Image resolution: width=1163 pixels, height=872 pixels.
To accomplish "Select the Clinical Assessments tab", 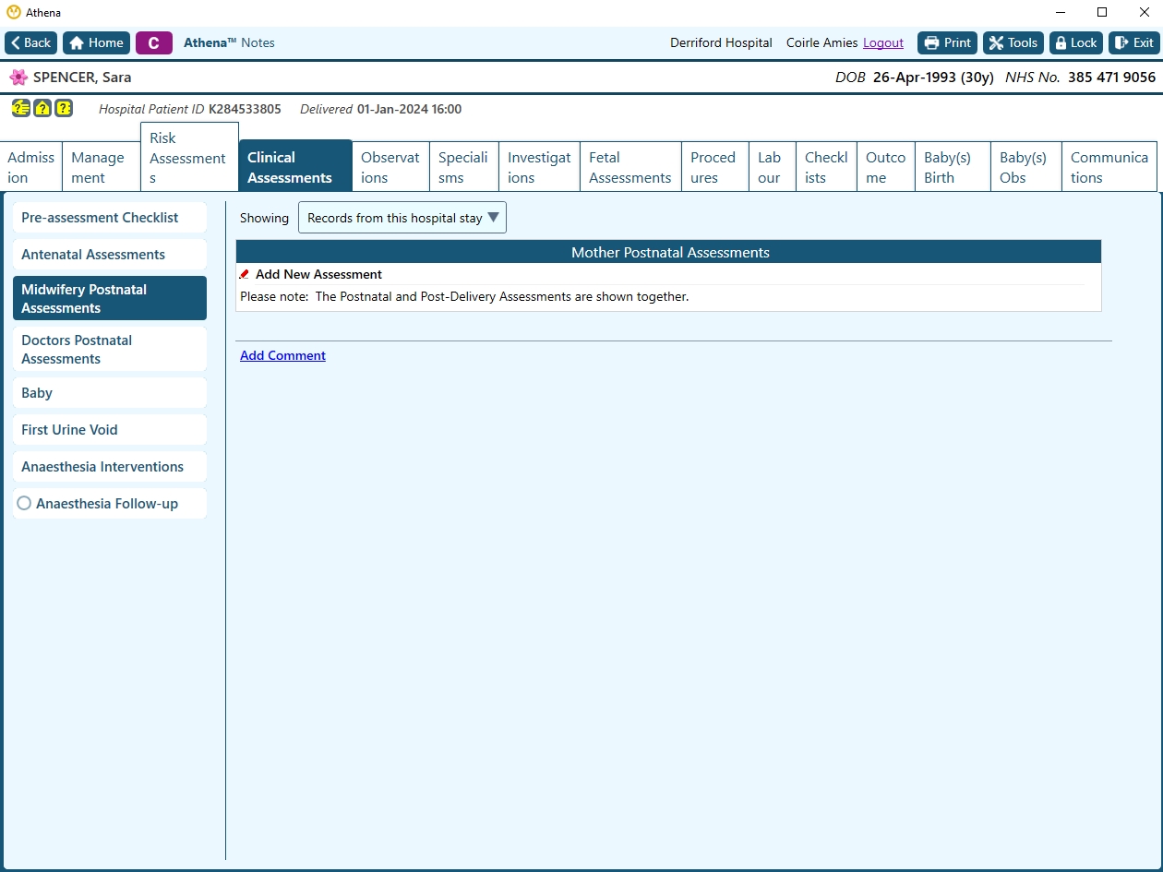I will [x=295, y=167].
